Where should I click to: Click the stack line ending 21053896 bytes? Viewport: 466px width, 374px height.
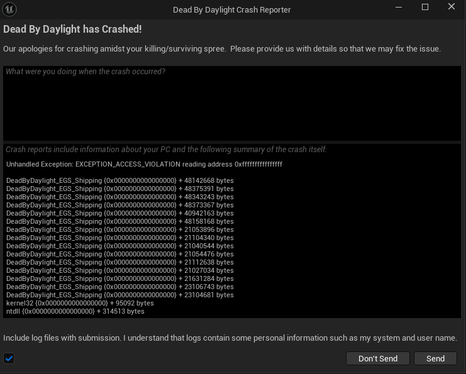[x=119, y=229]
